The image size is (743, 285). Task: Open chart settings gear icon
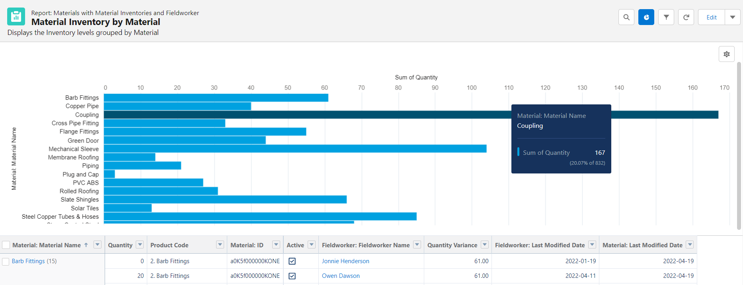[x=726, y=54]
